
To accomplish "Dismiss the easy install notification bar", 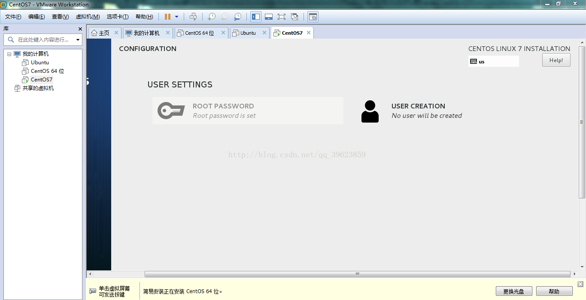I will 580,284.
